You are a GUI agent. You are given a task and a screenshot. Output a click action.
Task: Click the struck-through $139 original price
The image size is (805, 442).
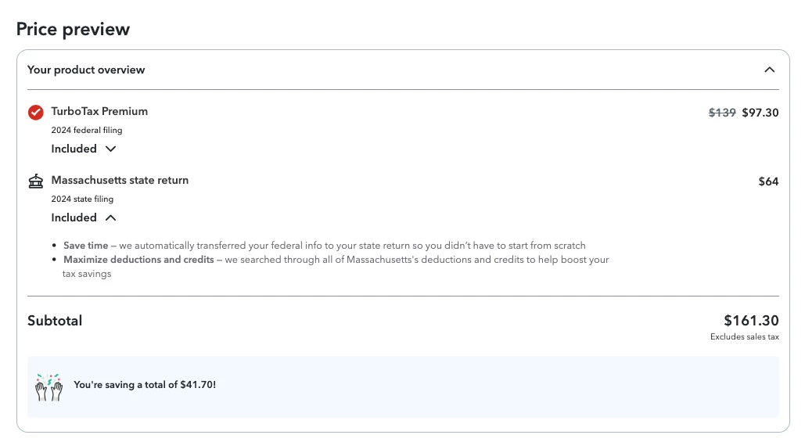722,113
